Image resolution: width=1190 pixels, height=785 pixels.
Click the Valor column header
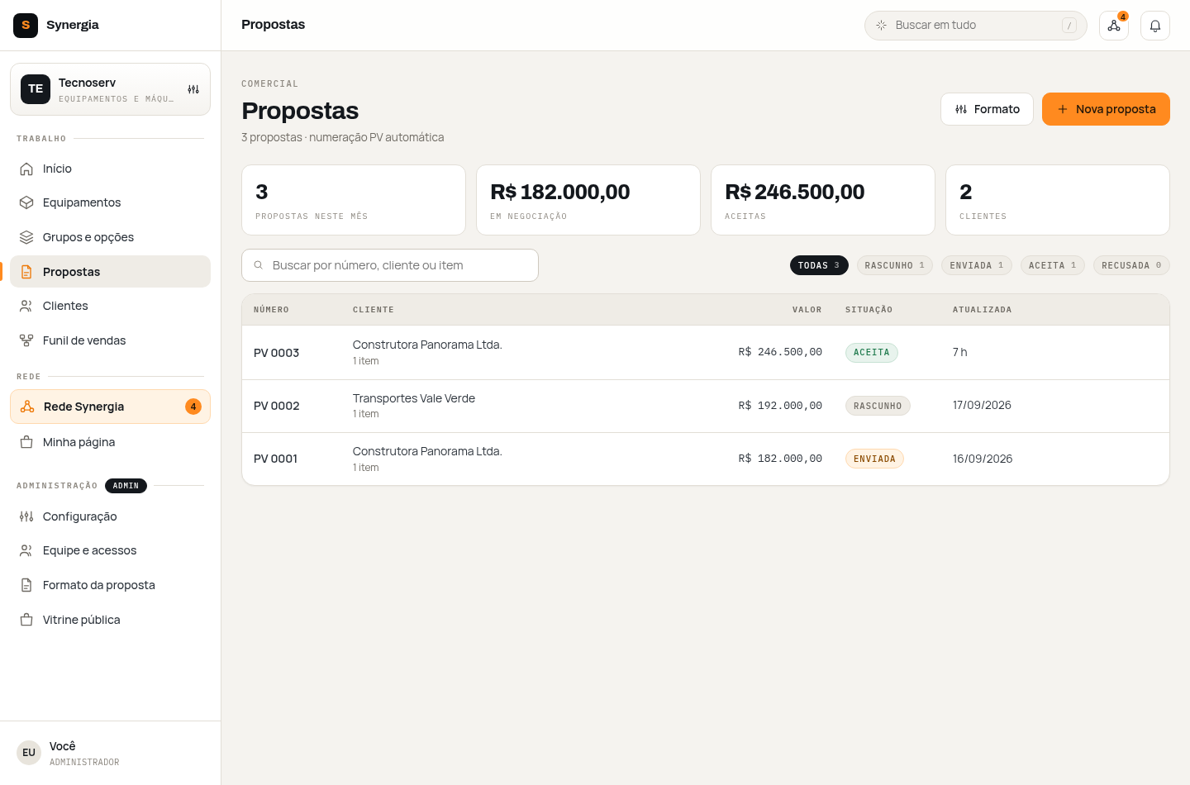(x=807, y=310)
